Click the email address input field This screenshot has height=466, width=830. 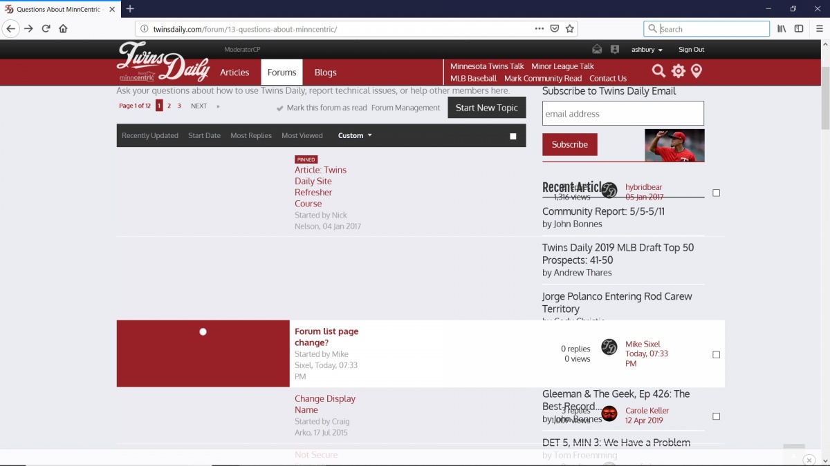(622, 114)
